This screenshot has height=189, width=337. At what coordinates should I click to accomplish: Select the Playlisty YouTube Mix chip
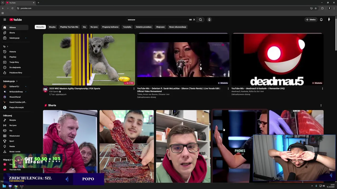69,27
